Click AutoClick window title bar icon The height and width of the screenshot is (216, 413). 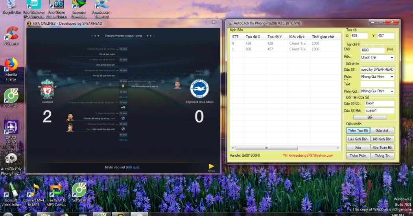pyautogui.click(x=230, y=23)
